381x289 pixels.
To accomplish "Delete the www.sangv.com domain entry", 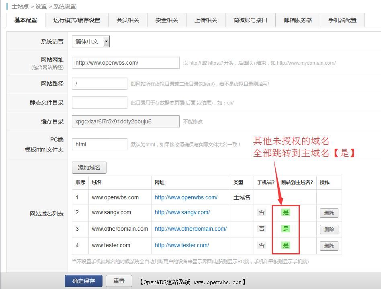I will pos(329,213).
